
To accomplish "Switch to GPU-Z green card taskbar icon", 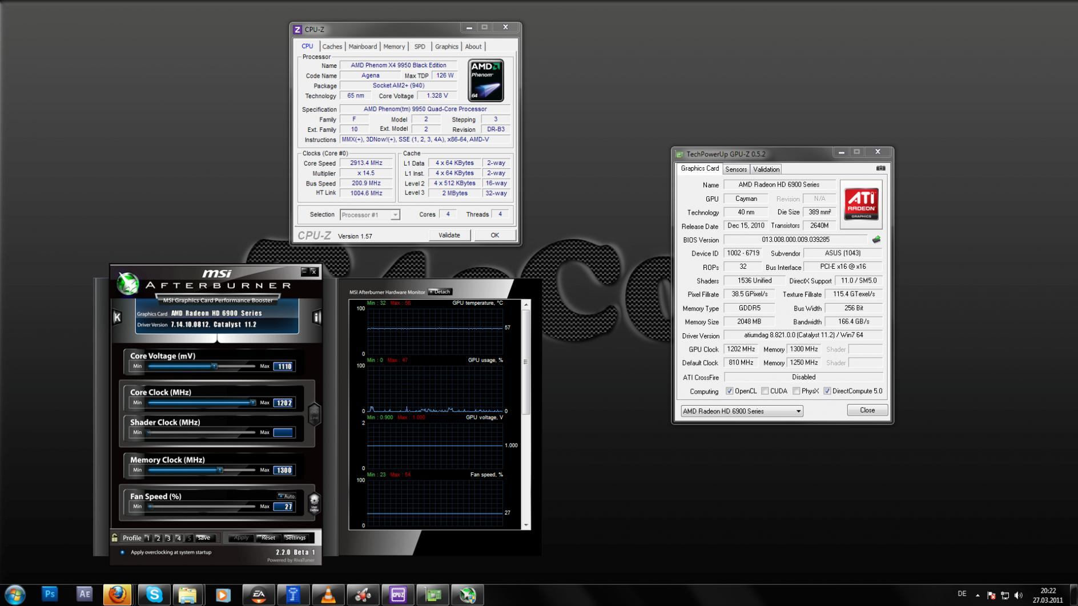I will [433, 595].
